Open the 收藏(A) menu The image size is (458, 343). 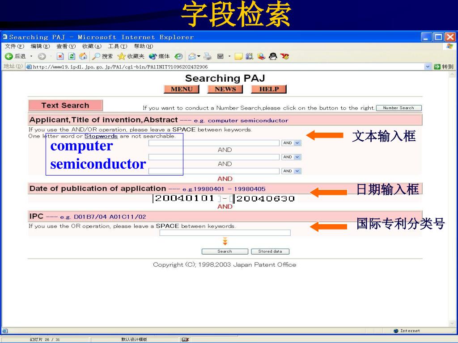pos(92,46)
